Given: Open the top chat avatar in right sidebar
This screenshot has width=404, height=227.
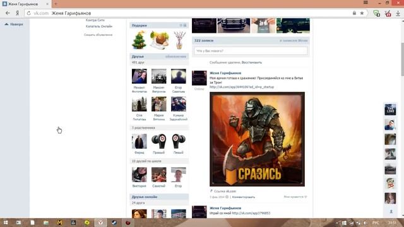Looking at the screenshot, I should pyautogui.click(x=390, y=110).
